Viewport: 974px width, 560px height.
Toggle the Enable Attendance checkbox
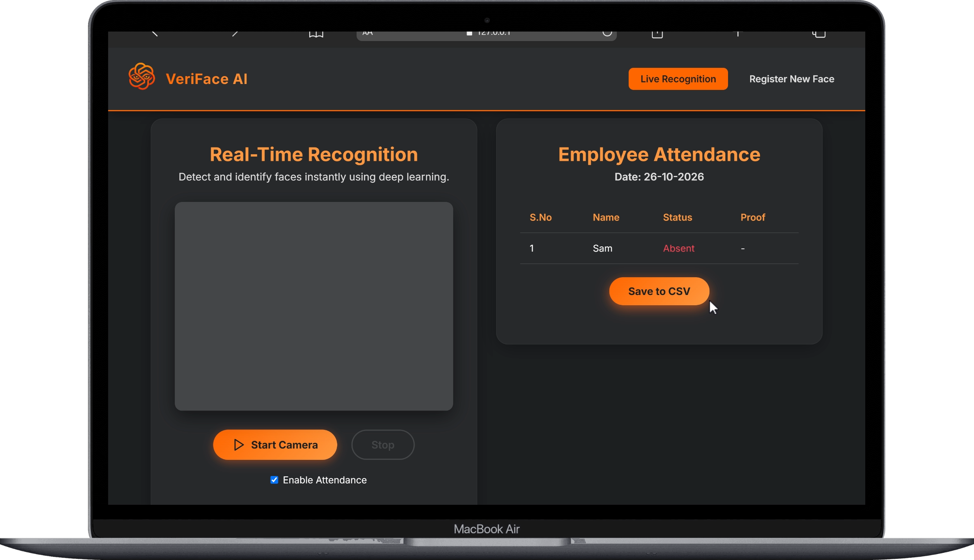point(274,480)
